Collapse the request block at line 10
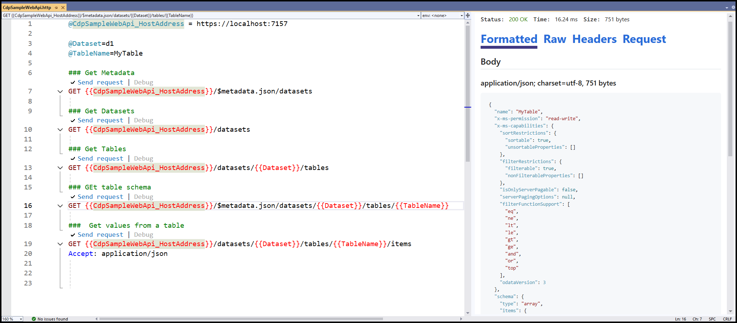 coord(60,130)
